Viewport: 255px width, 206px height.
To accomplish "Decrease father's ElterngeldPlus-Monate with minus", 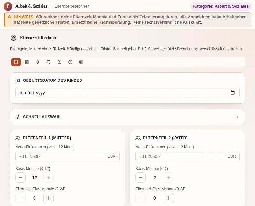I will 141,198.
